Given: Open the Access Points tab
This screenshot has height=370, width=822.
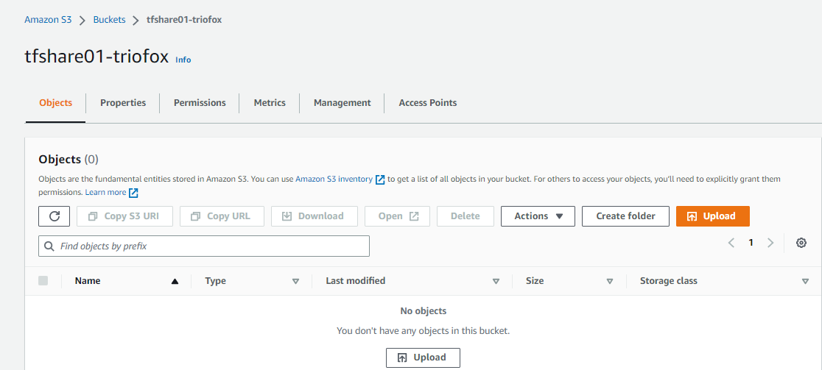Looking at the screenshot, I should pos(428,103).
